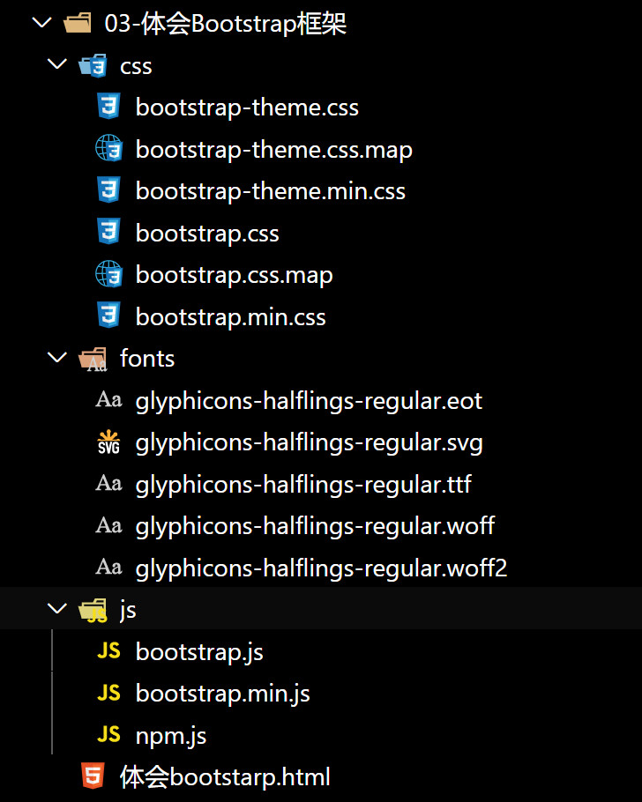Click JS icon of bootstrap.min.js

tap(108, 693)
